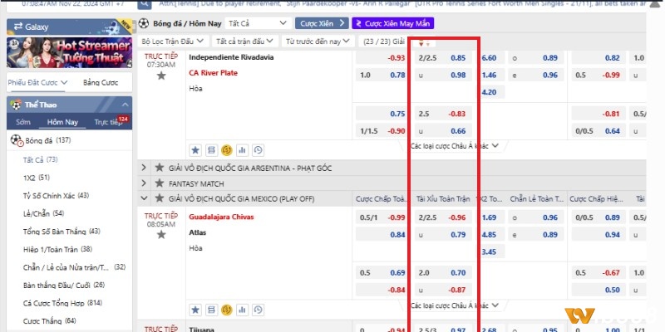
Task: Switch to Bảng Cược tab
Action: [x=101, y=82]
